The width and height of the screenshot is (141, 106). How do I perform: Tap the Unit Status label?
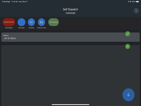[x=9, y=28]
